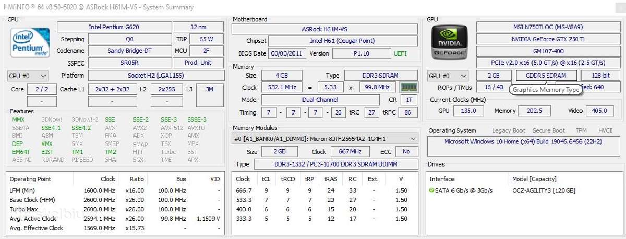
Task: Click the Socket H2 (LGA1155) platform field
Action: pyautogui.click(x=156, y=76)
